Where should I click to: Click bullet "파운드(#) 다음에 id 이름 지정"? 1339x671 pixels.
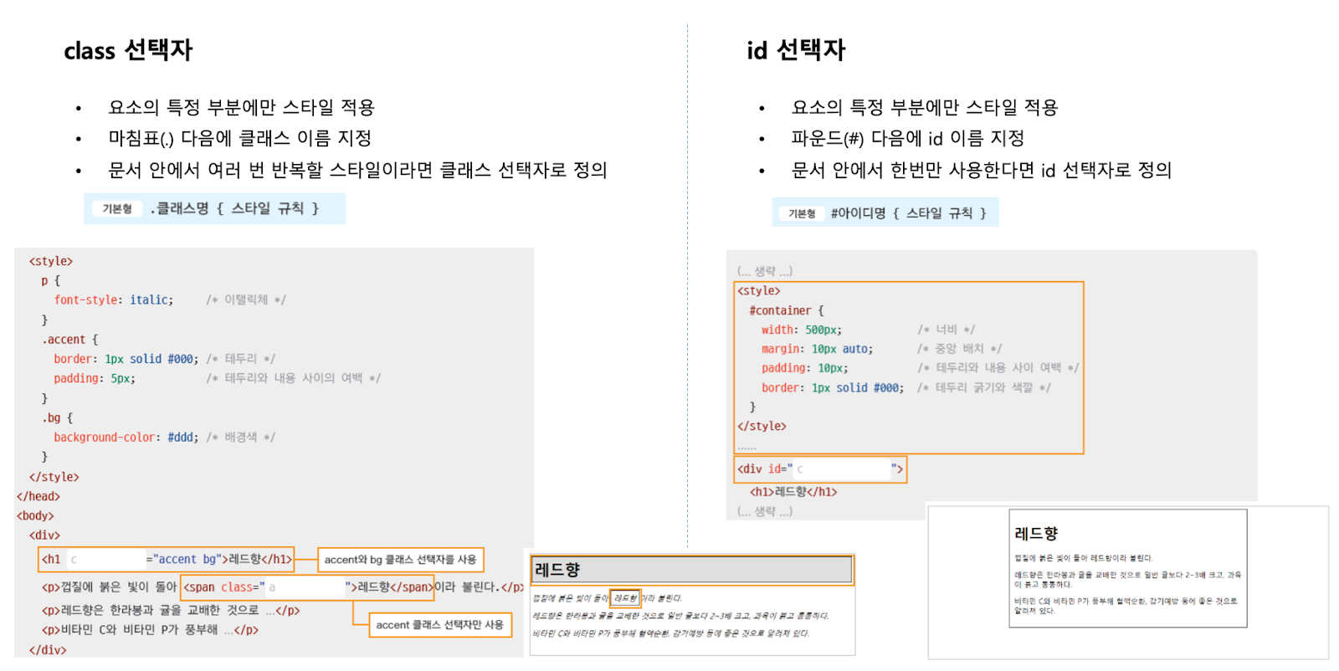(908, 138)
